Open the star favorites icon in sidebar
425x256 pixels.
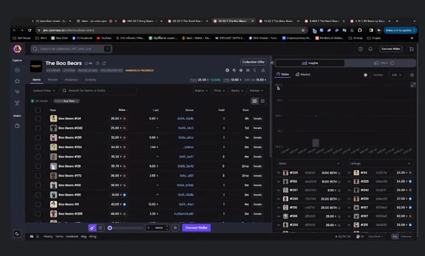17,81
